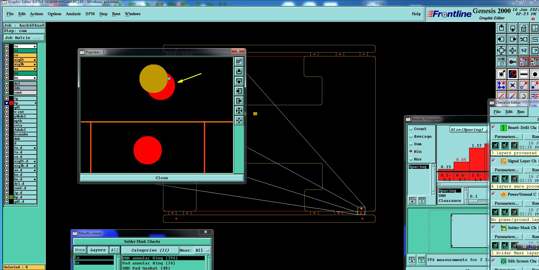The image size is (539, 270).
Task: Click the snap key grid icon
Action: tap(513, 62)
